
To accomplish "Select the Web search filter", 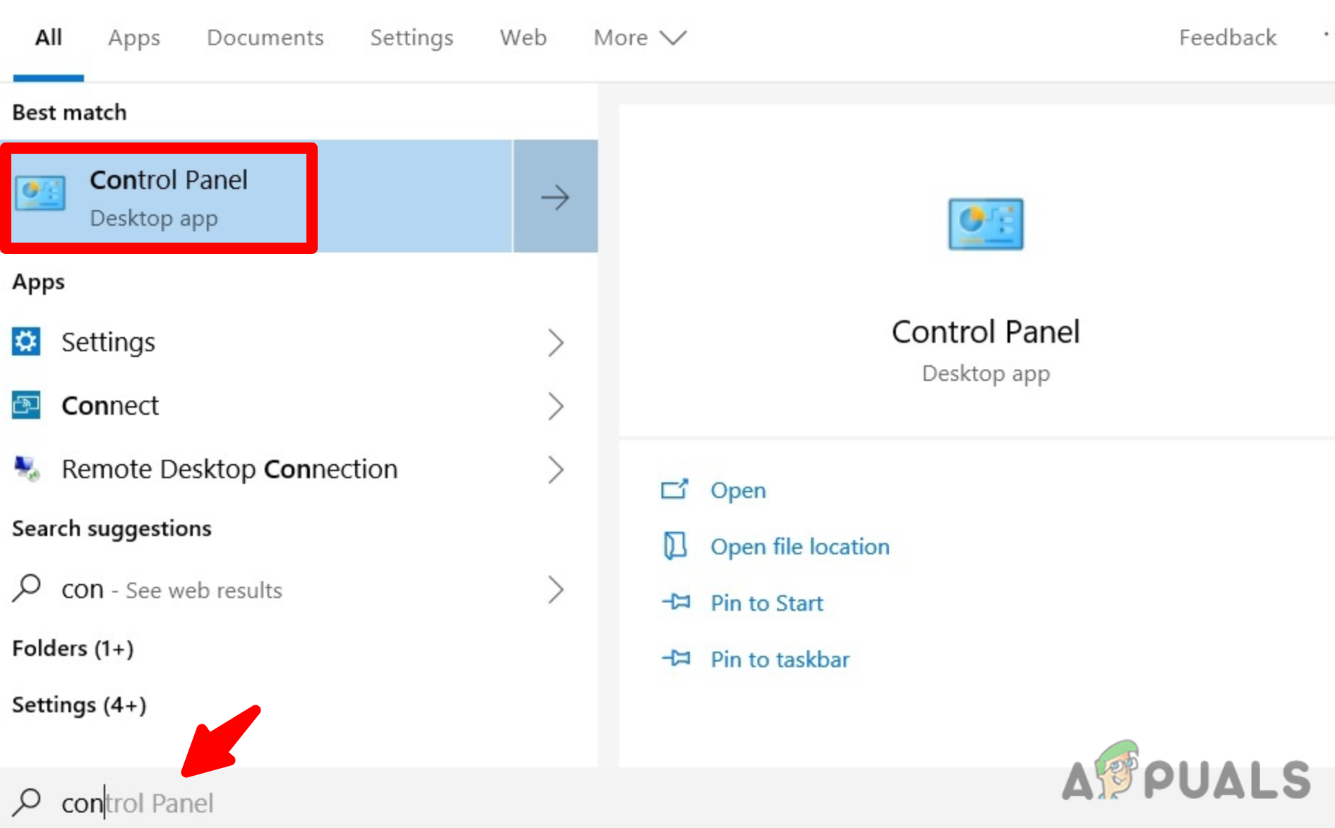I will coord(522,37).
